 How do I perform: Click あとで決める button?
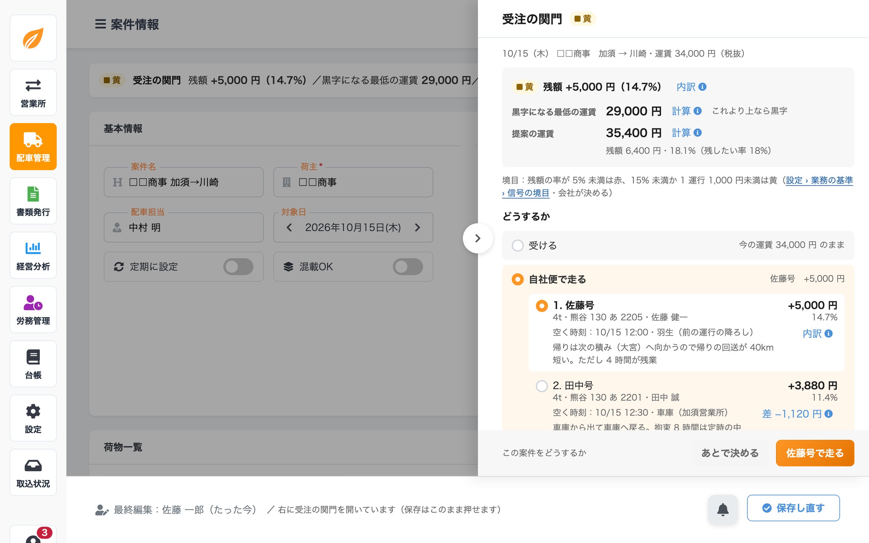[730, 453]
